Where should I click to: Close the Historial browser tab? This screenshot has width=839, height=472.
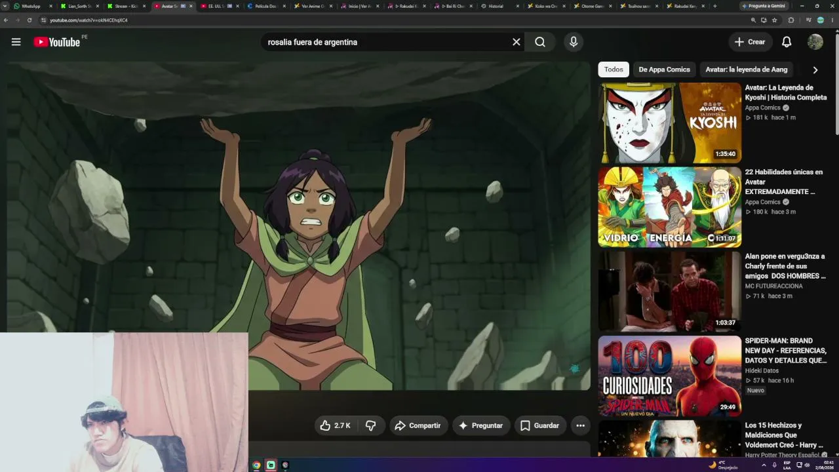(517, 6)
